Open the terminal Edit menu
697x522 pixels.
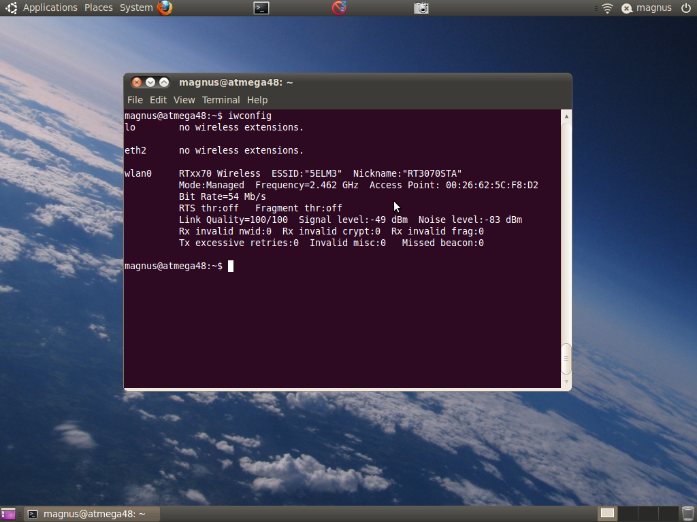click(x=158, y=100)
